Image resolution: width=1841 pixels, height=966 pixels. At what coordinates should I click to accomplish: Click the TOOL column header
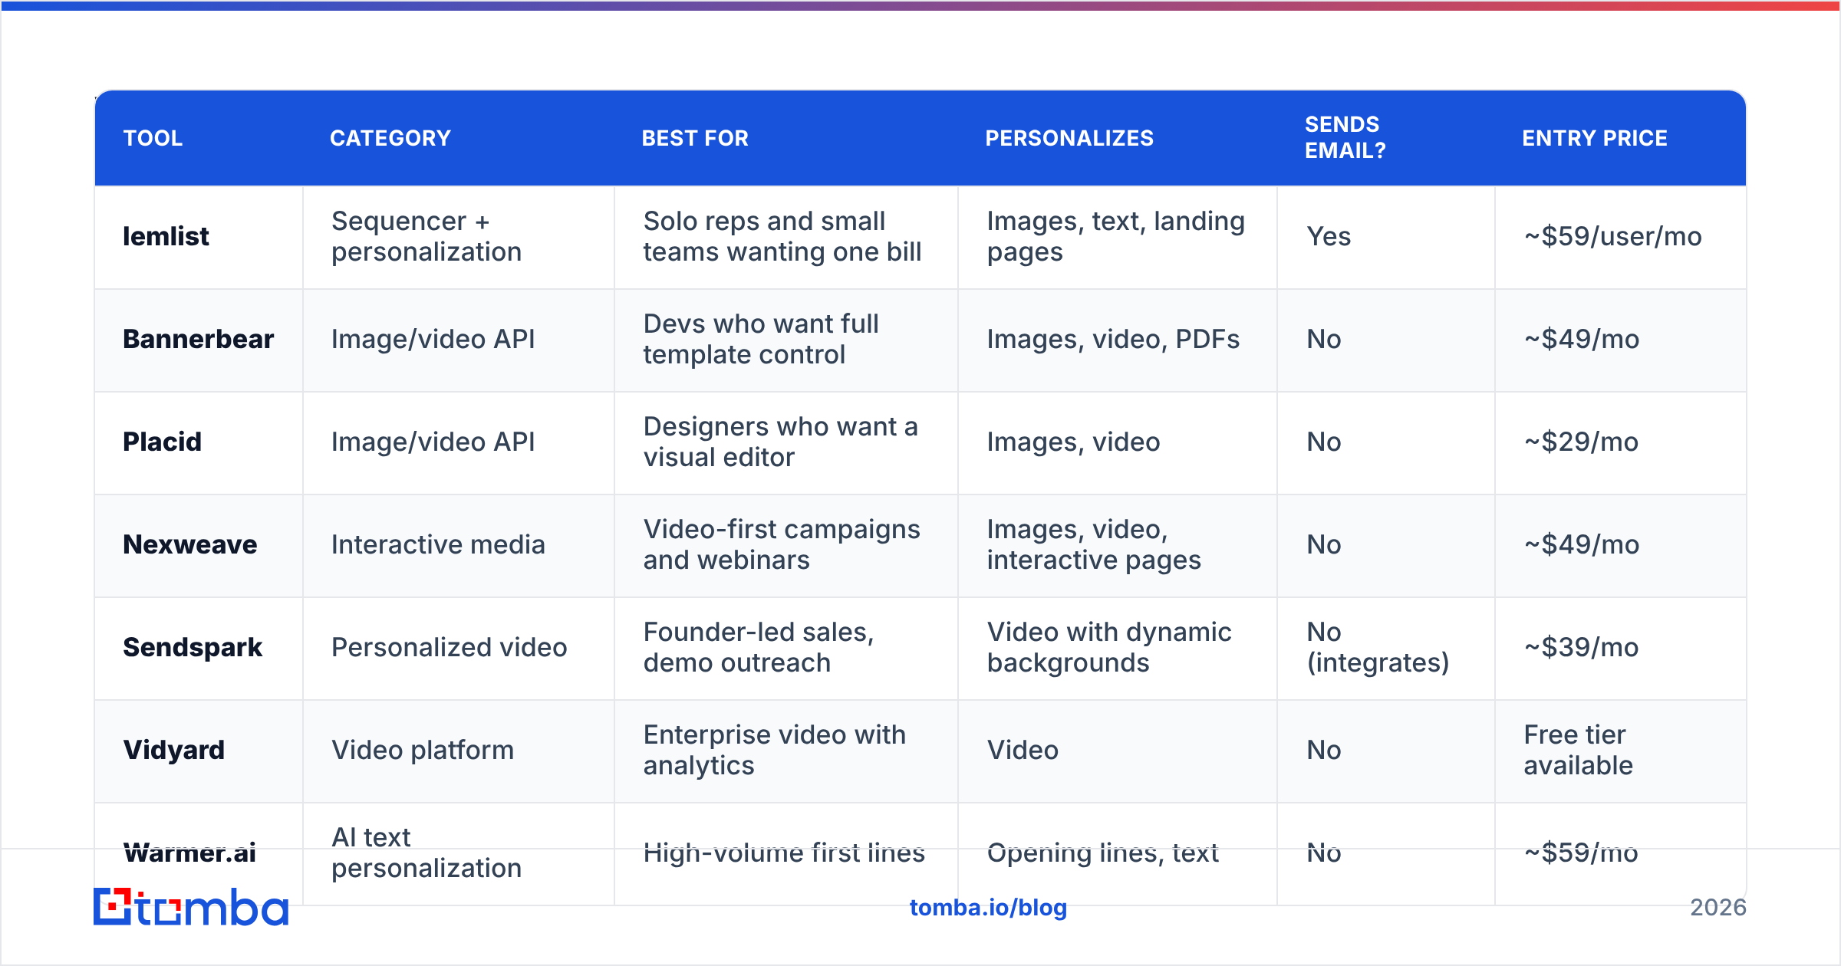153,138
